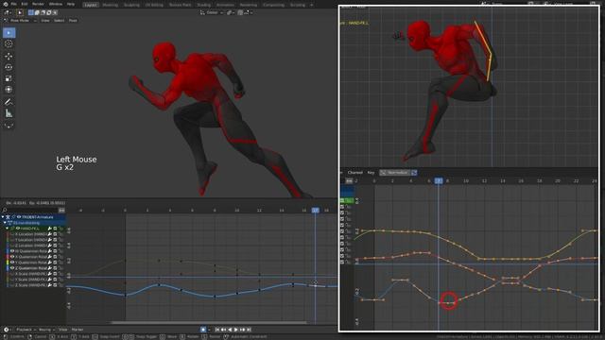The image size is (605, 340).
Task: Toggle visibility of X Quaternion Rotation channel
Action: [x=12, y=257]
